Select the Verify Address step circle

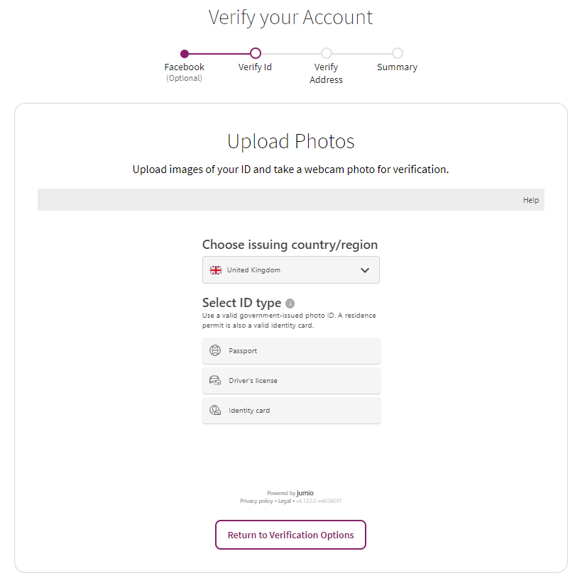click(x=326, y=53)
